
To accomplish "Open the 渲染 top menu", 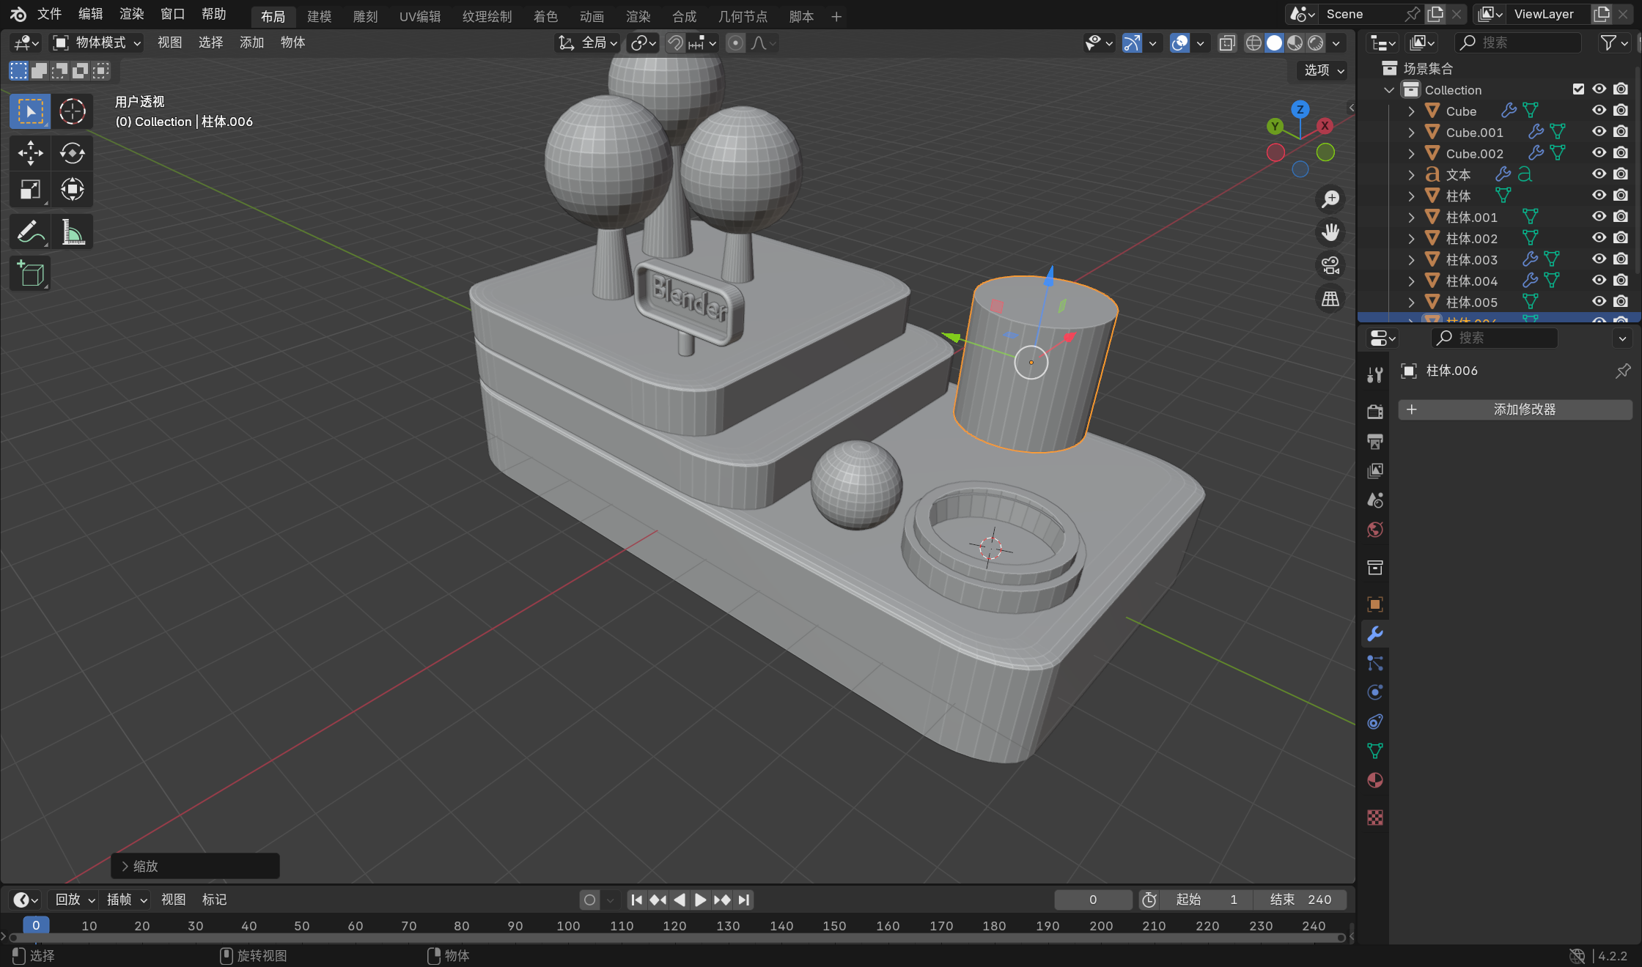I will coord(132,14).
